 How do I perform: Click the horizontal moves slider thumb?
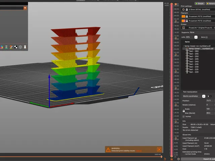coord(162,157)
